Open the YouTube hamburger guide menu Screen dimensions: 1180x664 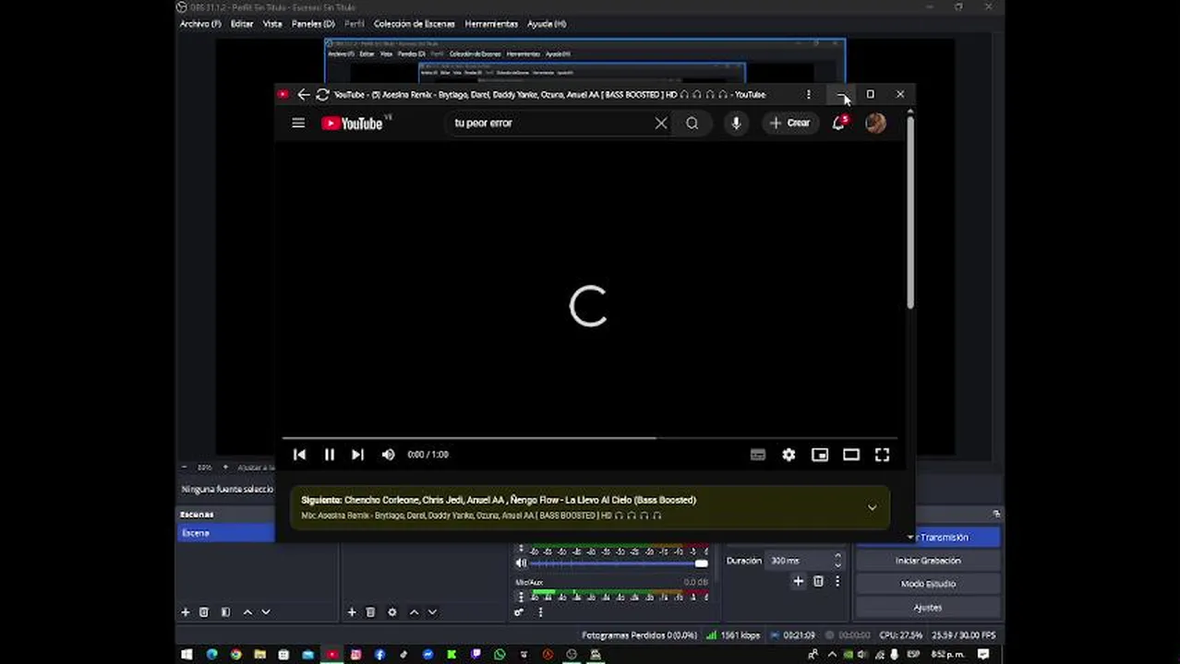(298, 123)
